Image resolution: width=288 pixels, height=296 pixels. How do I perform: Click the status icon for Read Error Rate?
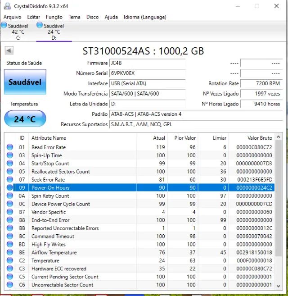tap(10, 147)
